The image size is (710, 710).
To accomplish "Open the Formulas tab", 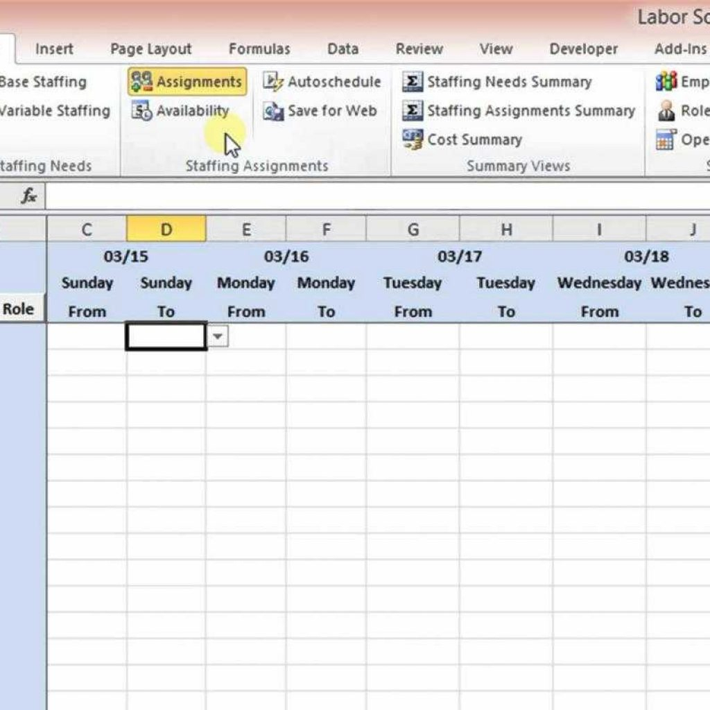I will [259, 49].
